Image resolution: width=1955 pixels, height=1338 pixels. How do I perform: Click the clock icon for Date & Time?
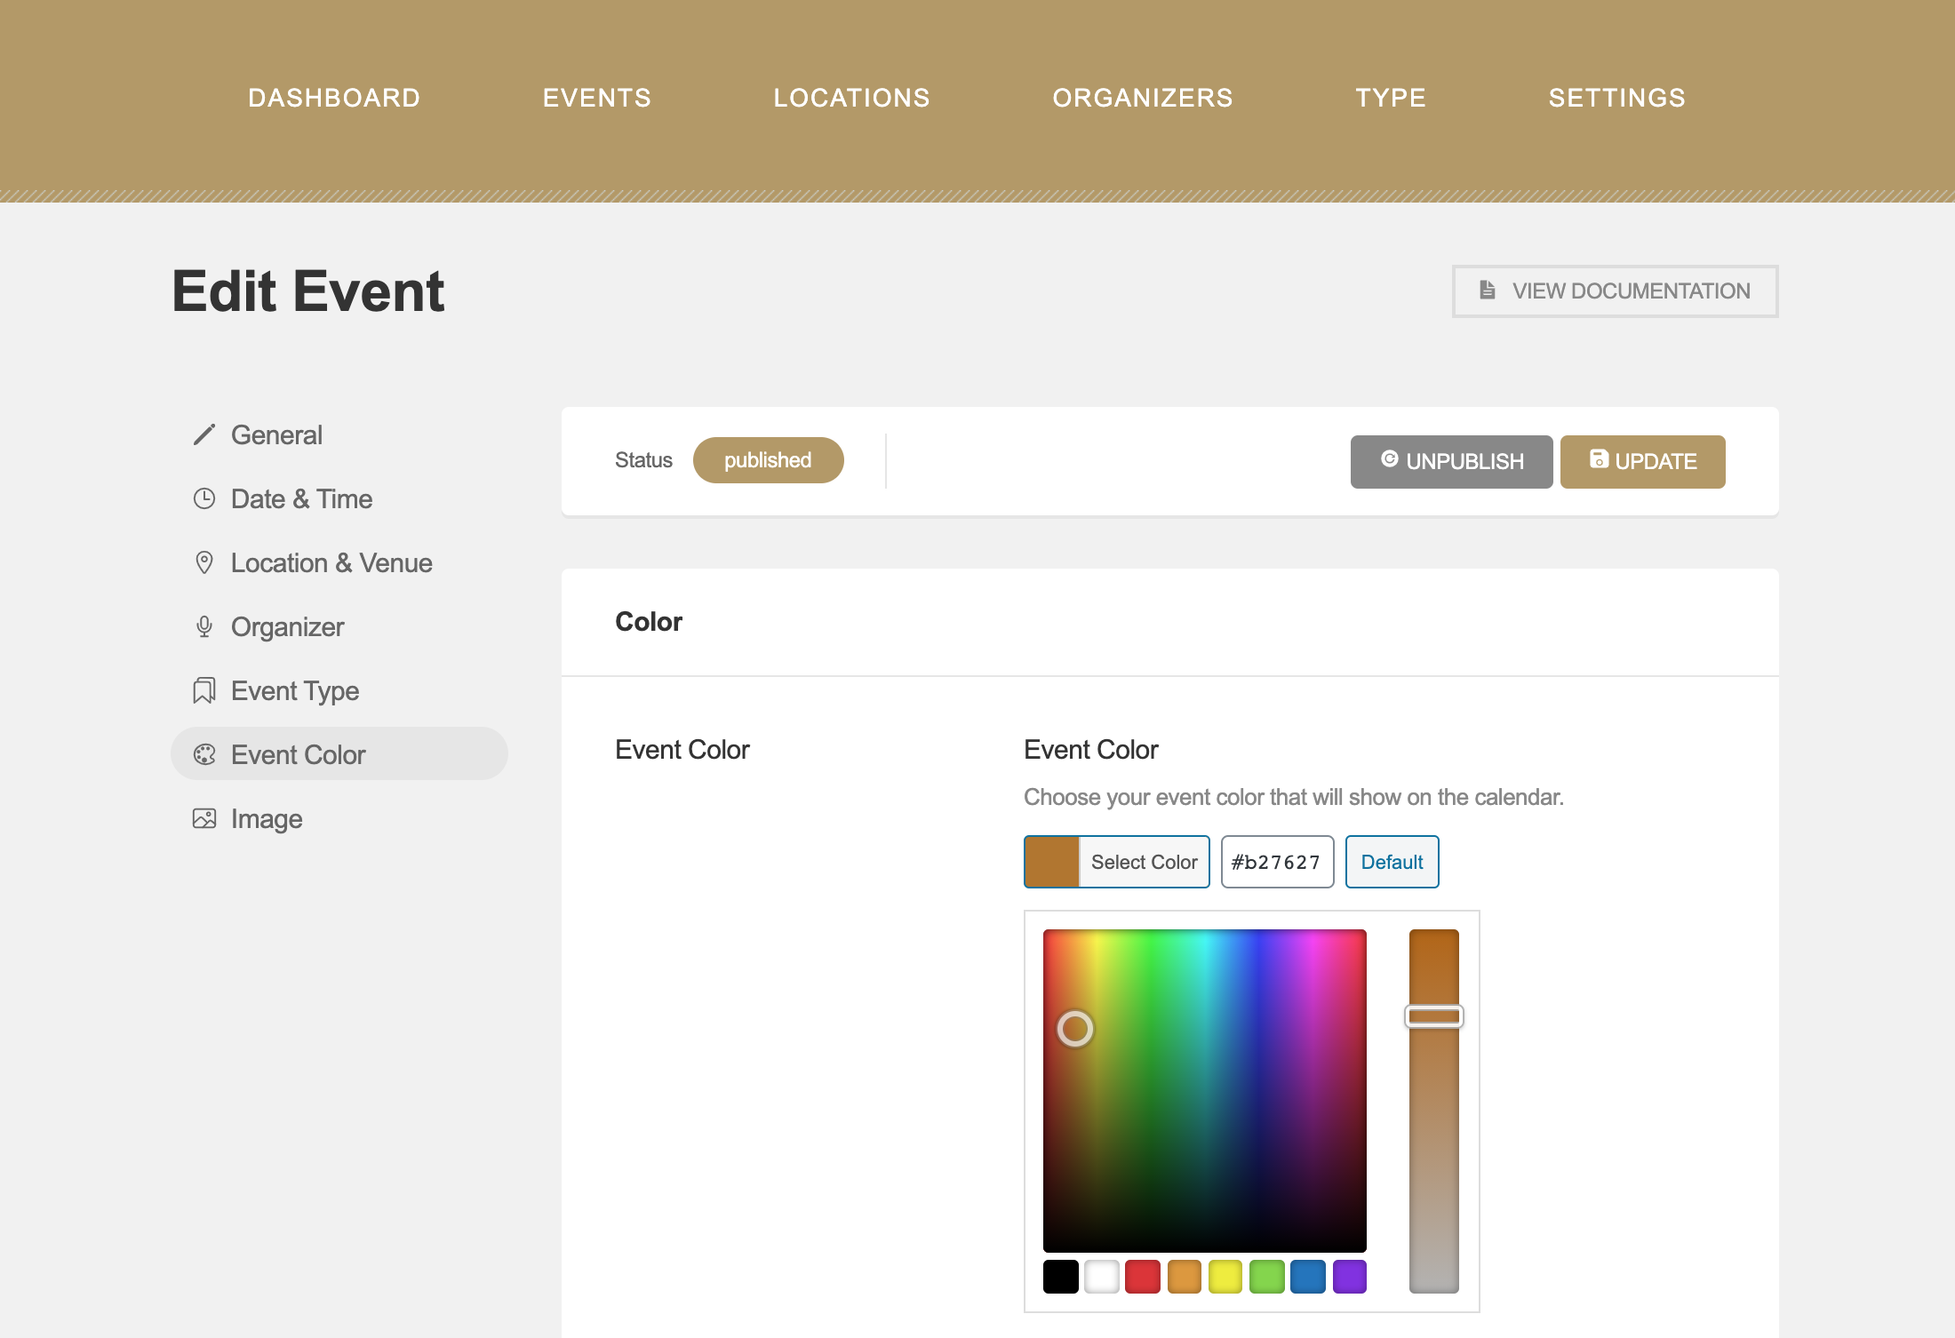(x=204, y=499)
